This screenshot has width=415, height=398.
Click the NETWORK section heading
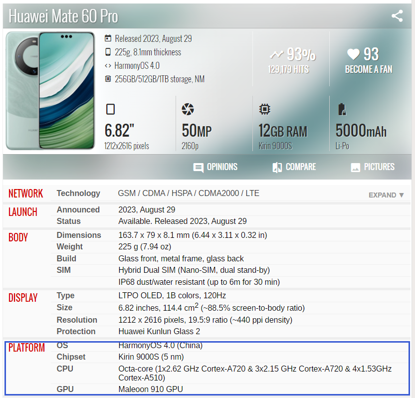[25, 194]
